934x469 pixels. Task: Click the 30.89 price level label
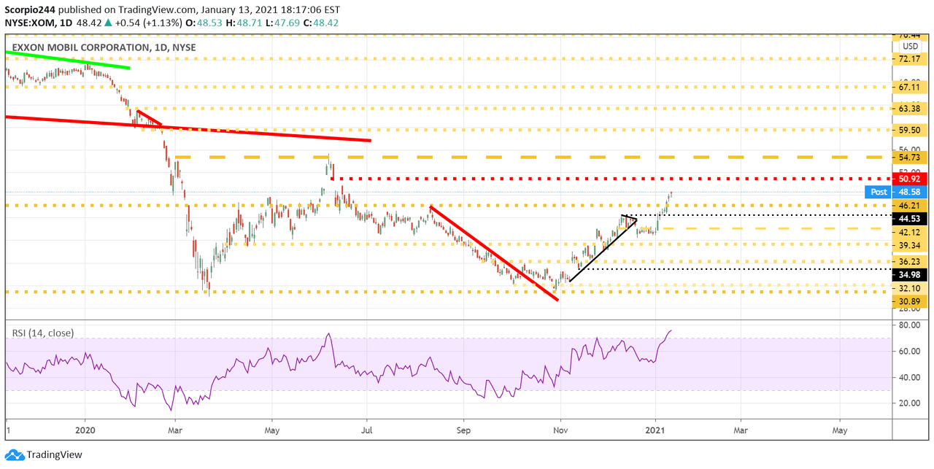coord(909,301)
